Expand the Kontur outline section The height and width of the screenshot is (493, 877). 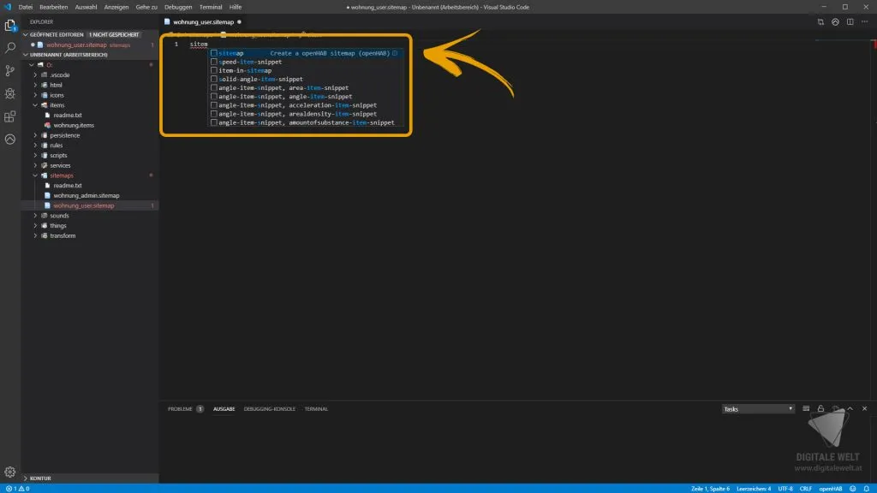89,478
